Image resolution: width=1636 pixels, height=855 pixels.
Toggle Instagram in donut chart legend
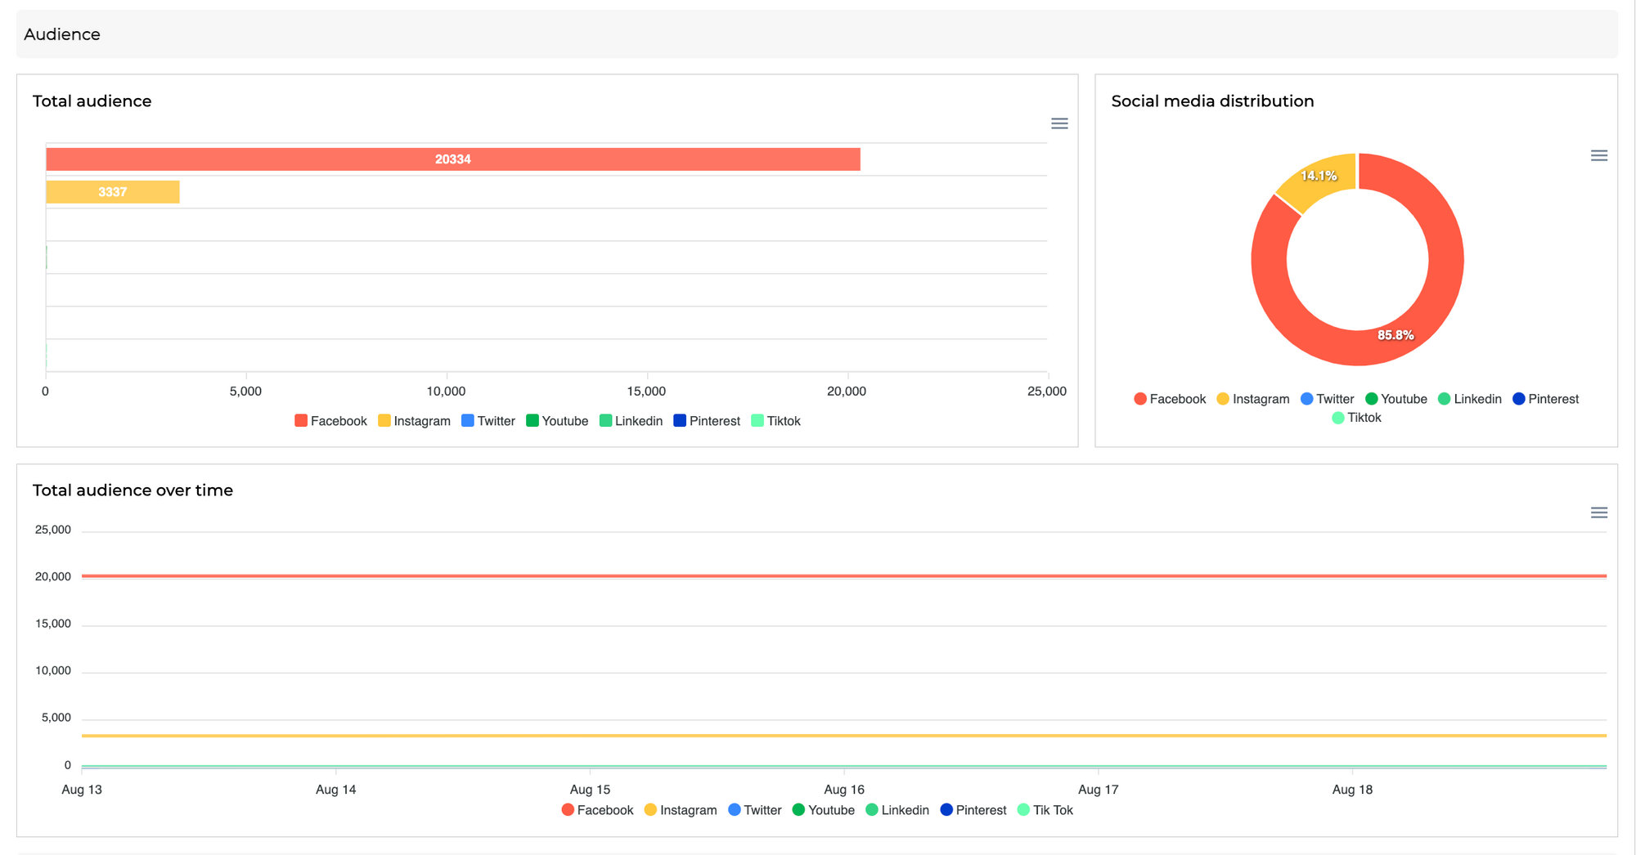[x=1253, y=399]
